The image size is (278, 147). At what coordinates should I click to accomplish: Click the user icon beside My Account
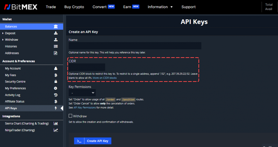point(56,68)
